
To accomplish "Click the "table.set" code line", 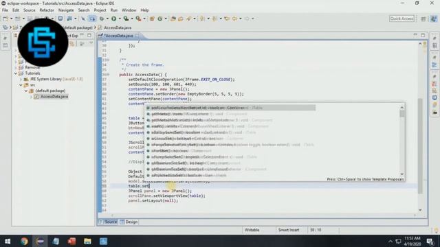I will pyautogui.click(x=139, y=186).
